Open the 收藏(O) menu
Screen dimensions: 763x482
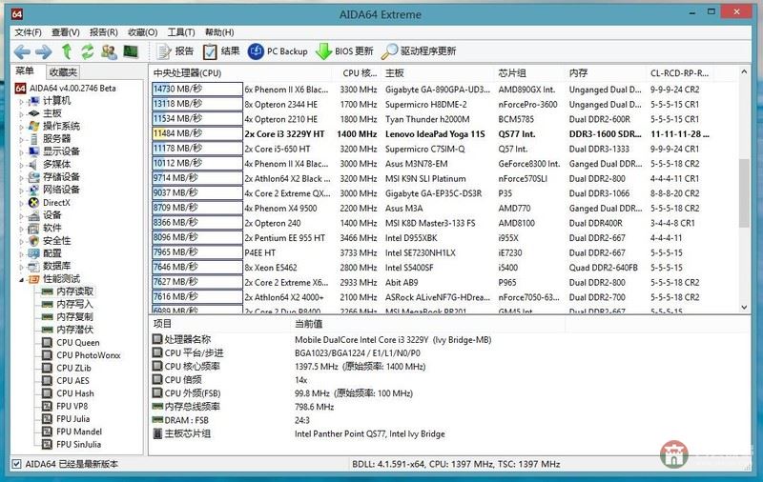[x=142, y=32]
